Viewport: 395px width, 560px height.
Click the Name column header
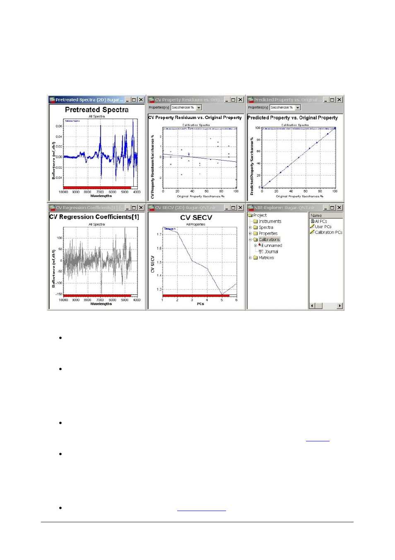[326, 216]
